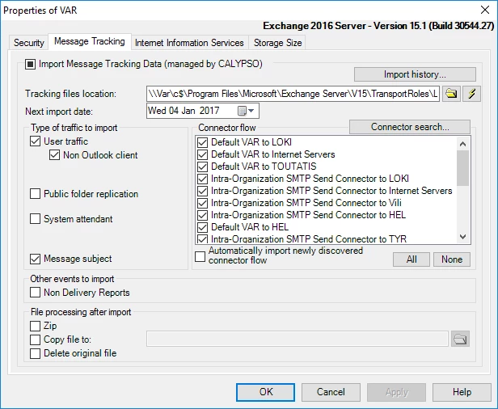Uncheck Intra-Organization SMTP Send Connector to HEL
This screenshot has height=409, width=498.
202,215
